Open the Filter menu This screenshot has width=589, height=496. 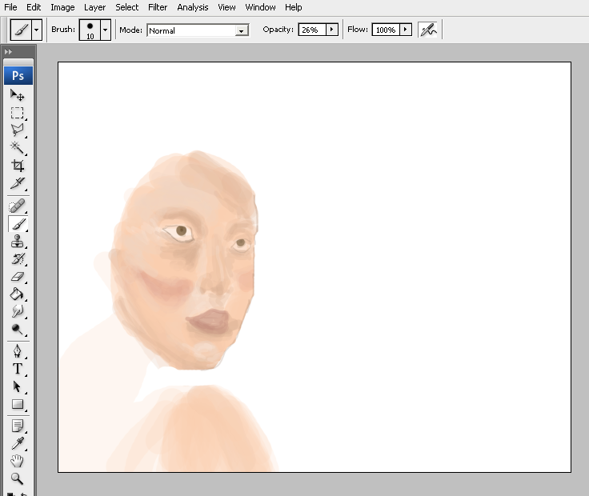tap(158, 7)
